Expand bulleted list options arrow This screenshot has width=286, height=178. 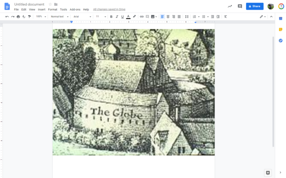(x=208, y=17)
